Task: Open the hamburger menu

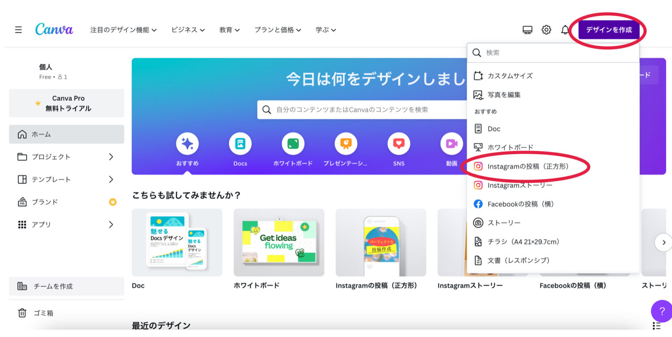Action: pyautogui.click(x=18, y=29)
